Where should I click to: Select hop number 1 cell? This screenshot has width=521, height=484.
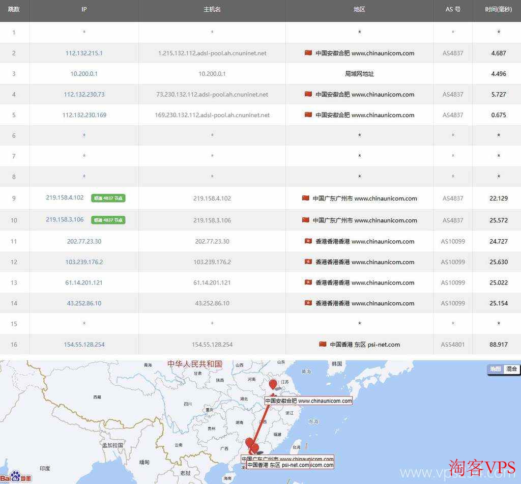14,33
